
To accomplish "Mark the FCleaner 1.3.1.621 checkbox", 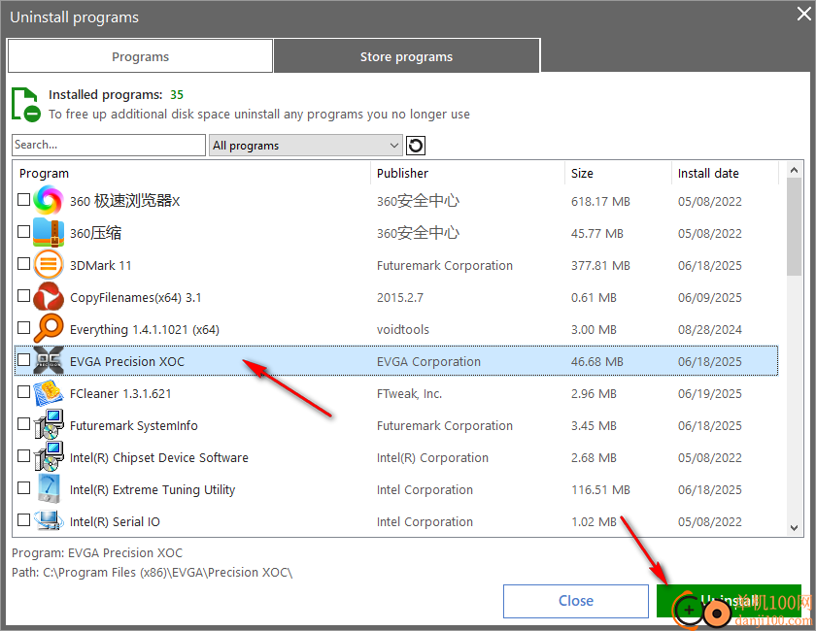I will pyautogui.click(x=23, y=392).
